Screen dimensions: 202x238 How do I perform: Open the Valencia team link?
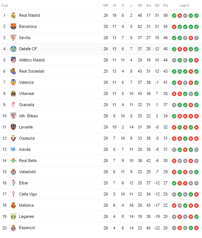[x=26, y=83]
